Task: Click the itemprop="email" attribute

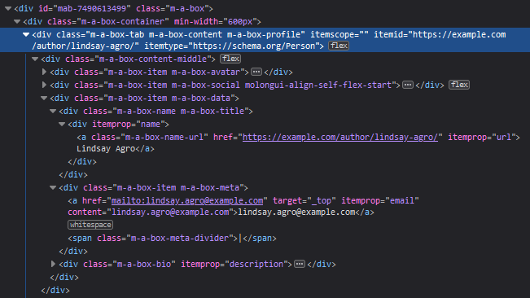Action: coord(380,200)
